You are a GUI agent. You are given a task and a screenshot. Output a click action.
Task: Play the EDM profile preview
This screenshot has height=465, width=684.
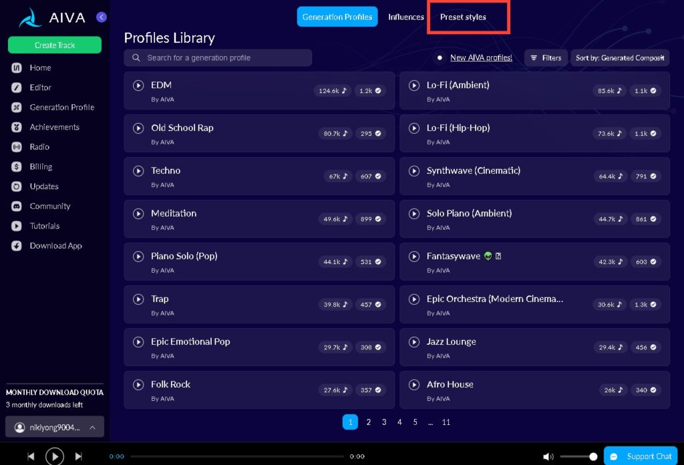tap(138, 86)
